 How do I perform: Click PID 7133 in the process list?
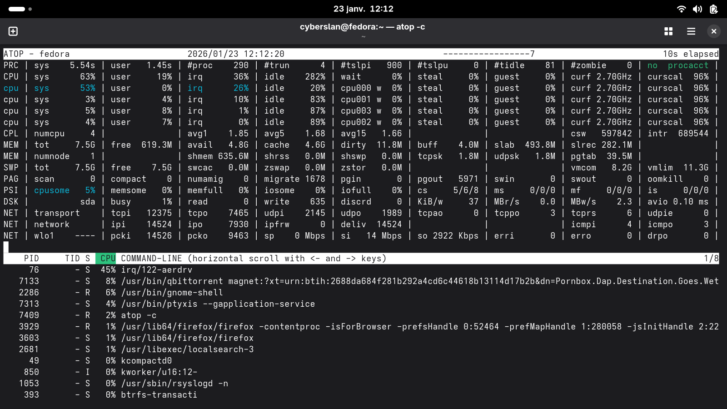tap(29, 281)
